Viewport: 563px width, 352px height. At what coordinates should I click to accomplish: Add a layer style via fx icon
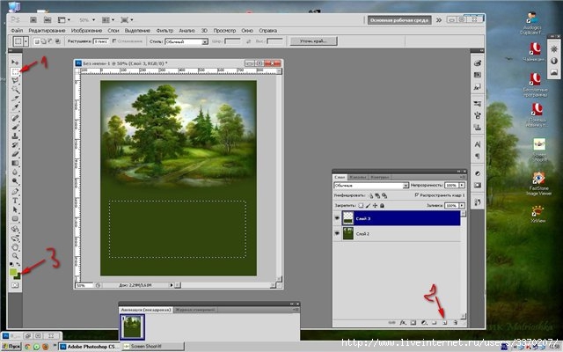[x=403, y=323]
